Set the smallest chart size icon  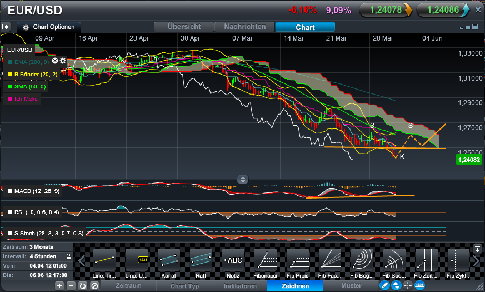pos(462,28)
